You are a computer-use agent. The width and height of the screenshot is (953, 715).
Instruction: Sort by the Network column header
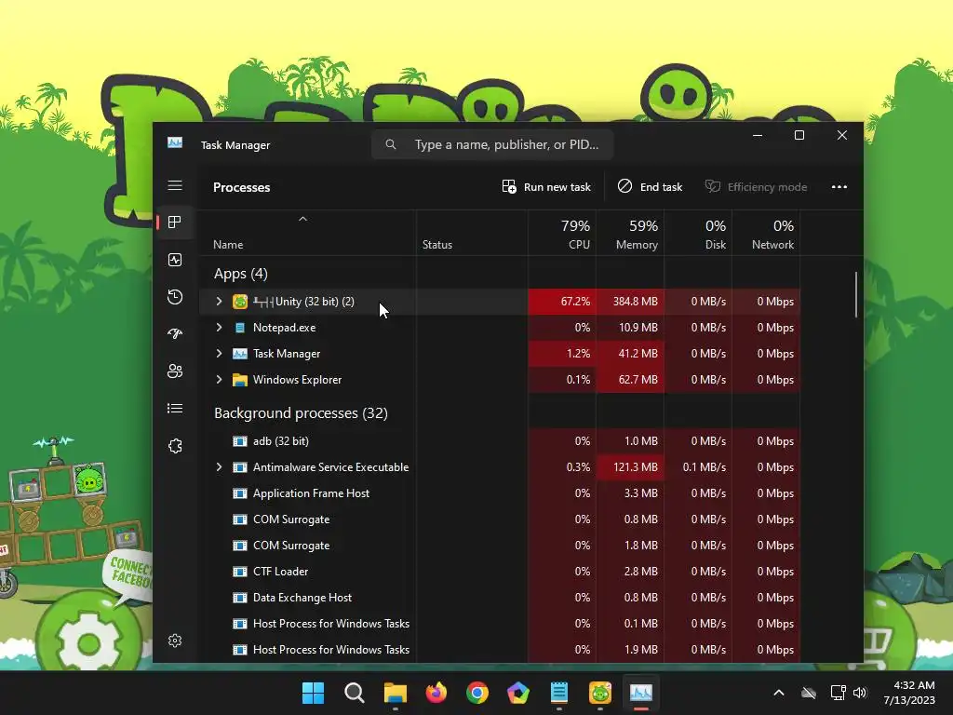tap(767, 235)
